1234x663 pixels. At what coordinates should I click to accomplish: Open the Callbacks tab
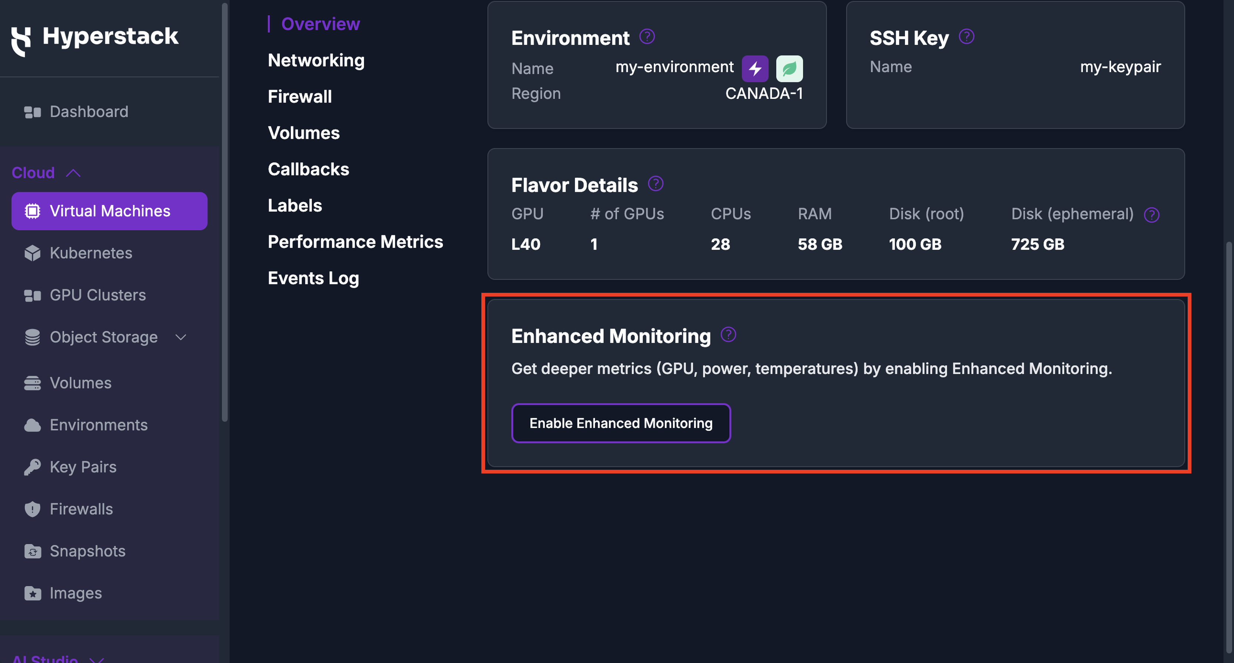(308, 170)
